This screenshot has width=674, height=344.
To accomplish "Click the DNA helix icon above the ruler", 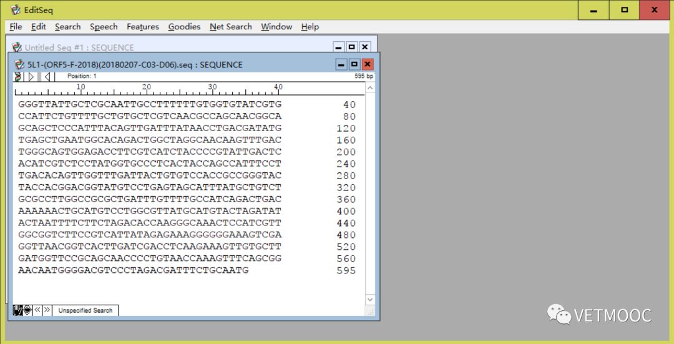I will pyautogui.click(x=17, y=77).
